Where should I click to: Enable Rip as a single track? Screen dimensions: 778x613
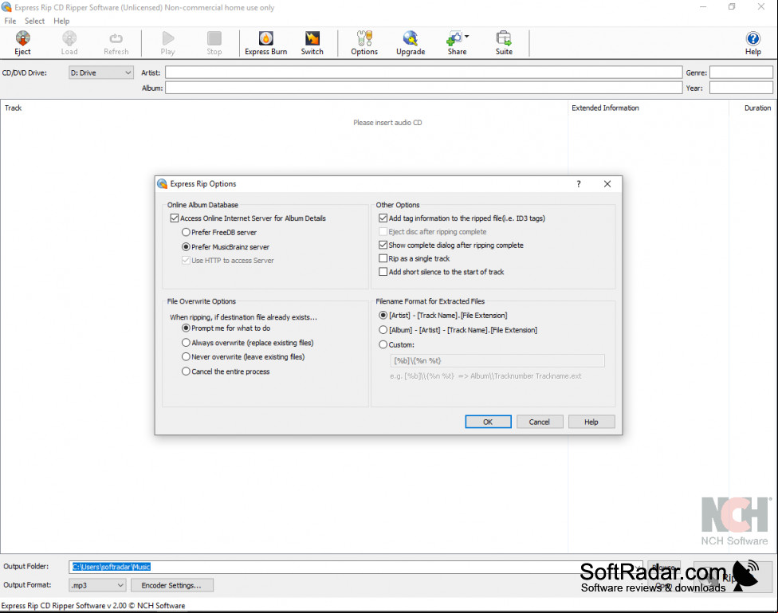383,258
